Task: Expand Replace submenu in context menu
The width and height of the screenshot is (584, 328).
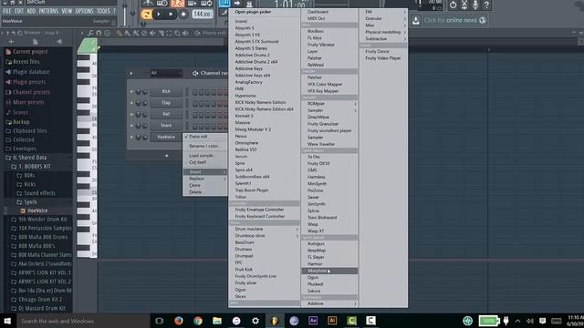Action: click(x=204, y=179)
